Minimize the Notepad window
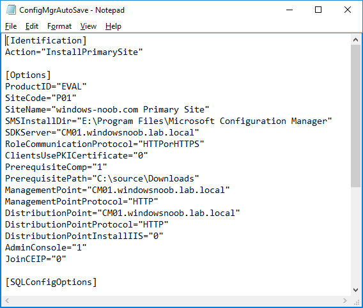Screen dimensions: 363x308 click(x=290, y=10)
